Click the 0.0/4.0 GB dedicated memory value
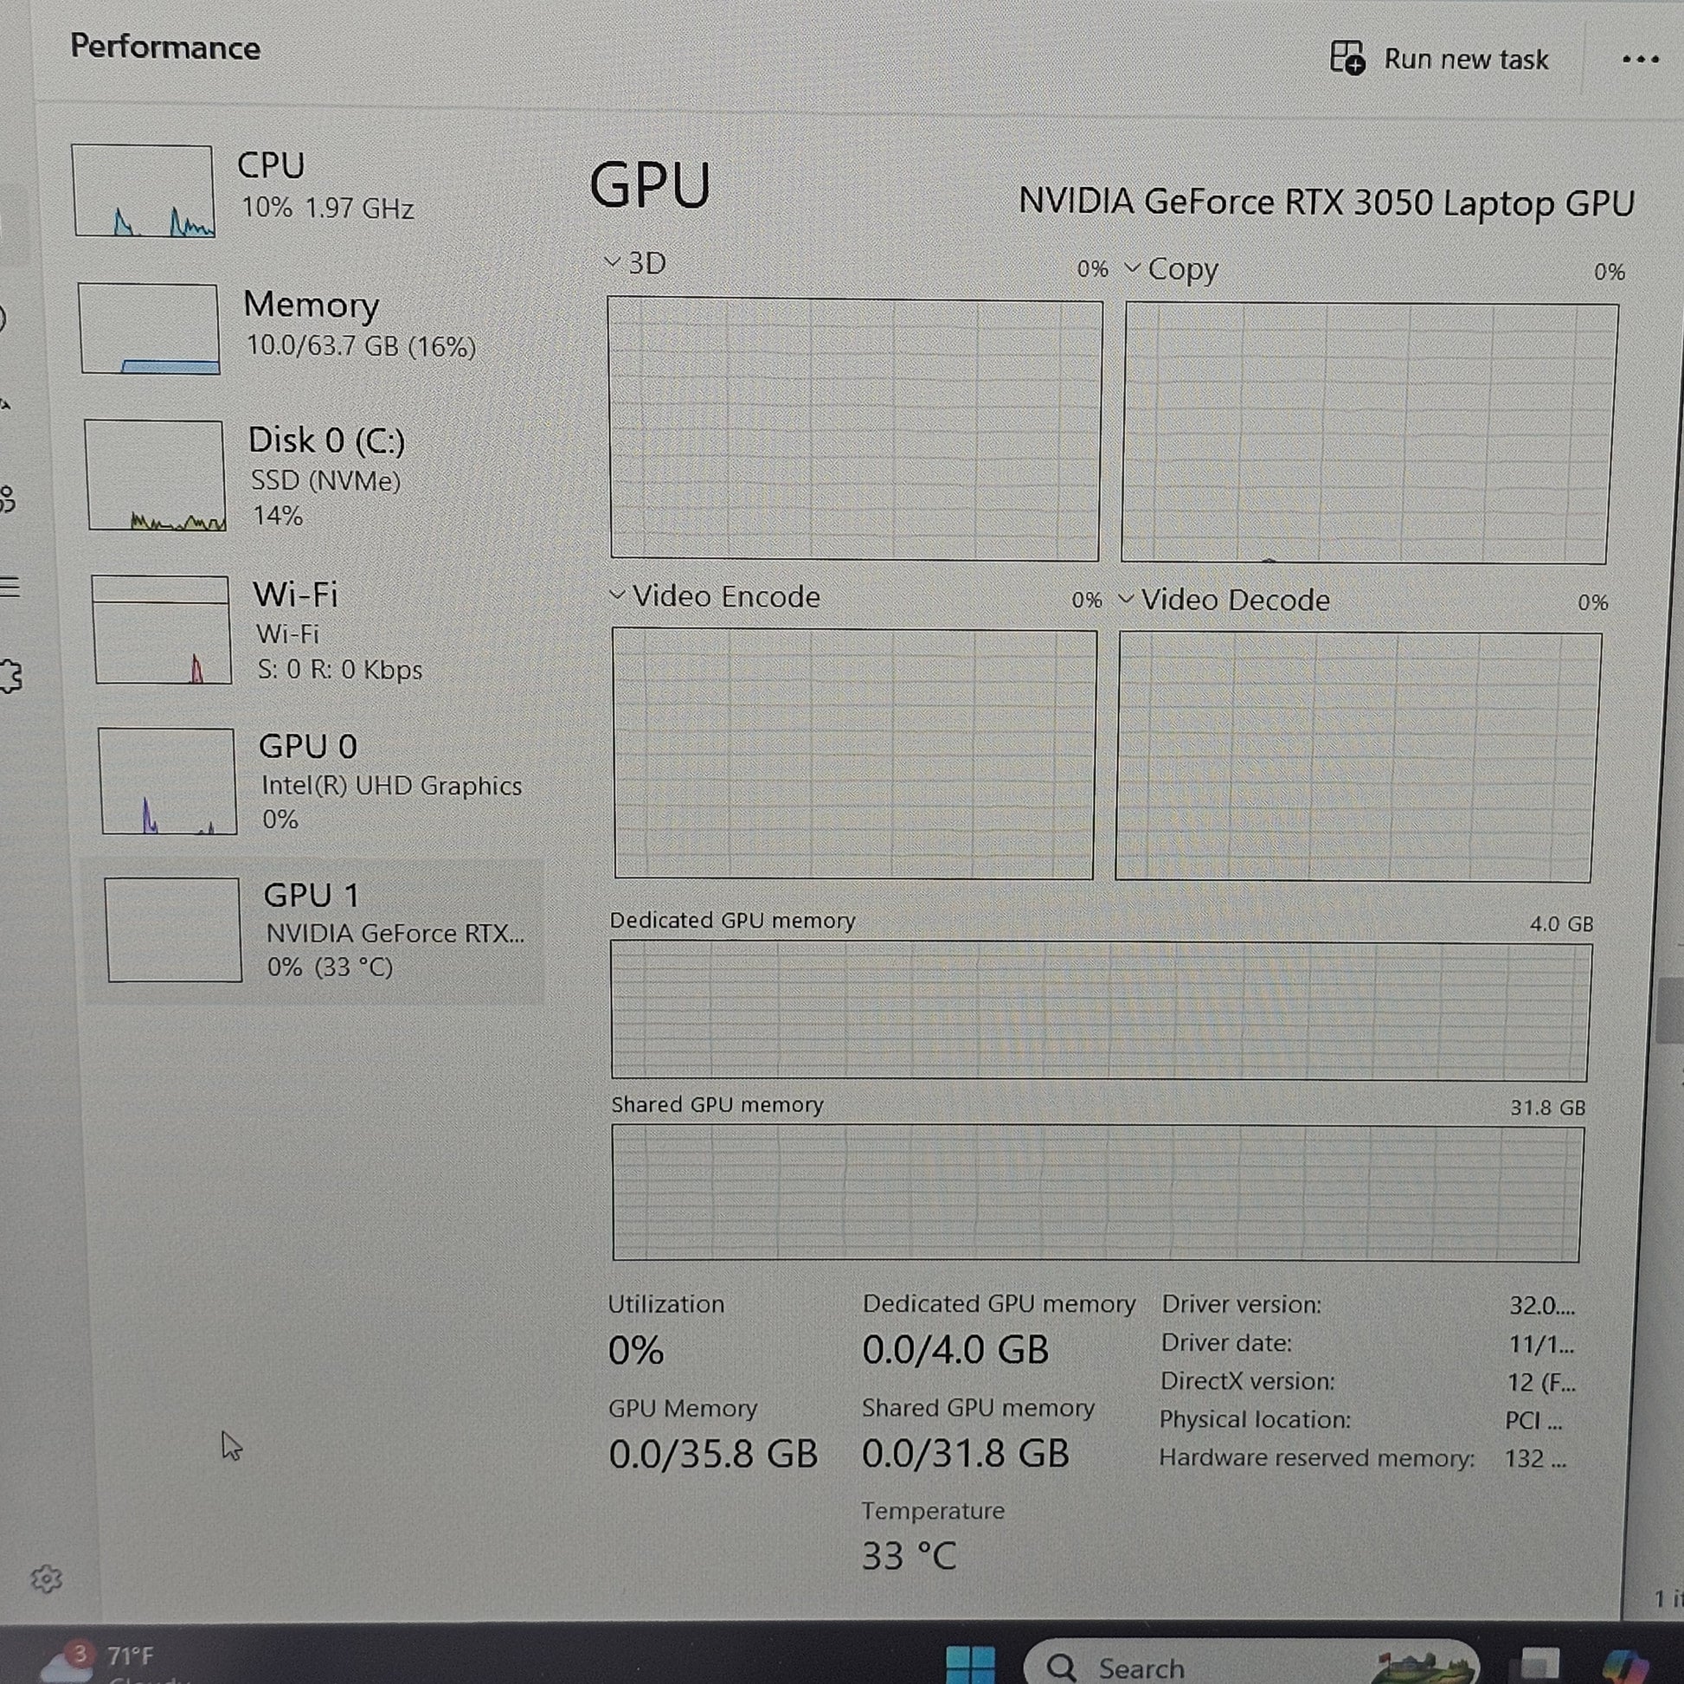Image resolution: width=1684 pixels, height=1684 pixels. point(955,1349)
